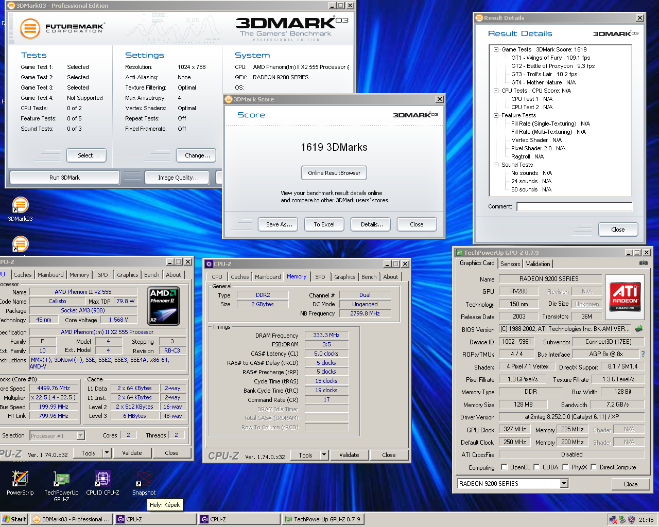Screen dimensions: 659x527
Task: Switch to Sensors tab in GPU-Z
Action: tap(510, 263)
